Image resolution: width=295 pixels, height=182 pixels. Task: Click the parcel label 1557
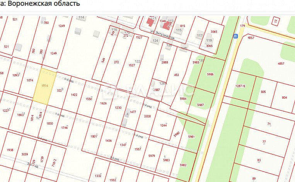coord(138,149)
